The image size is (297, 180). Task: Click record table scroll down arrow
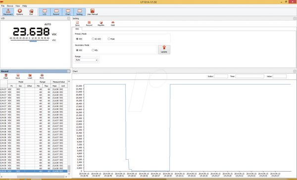[x=69, y=174]
